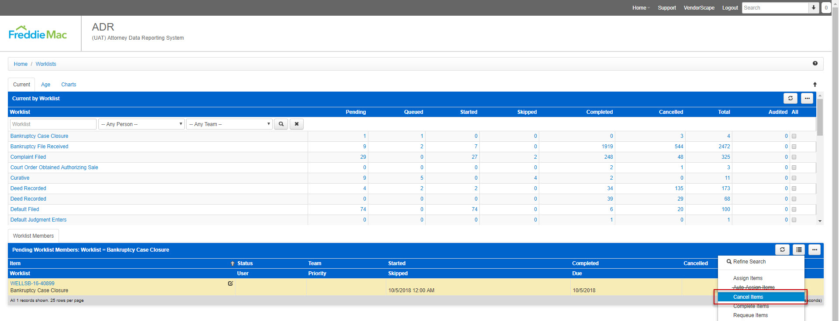Check the box for Default Filed row

click(794, 209)
